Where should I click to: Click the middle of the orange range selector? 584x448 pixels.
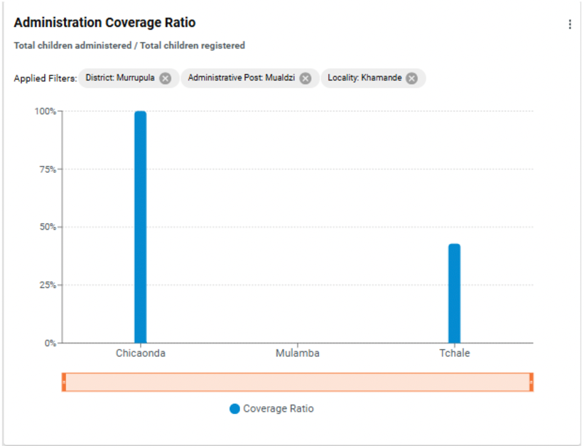pos(297,382)
